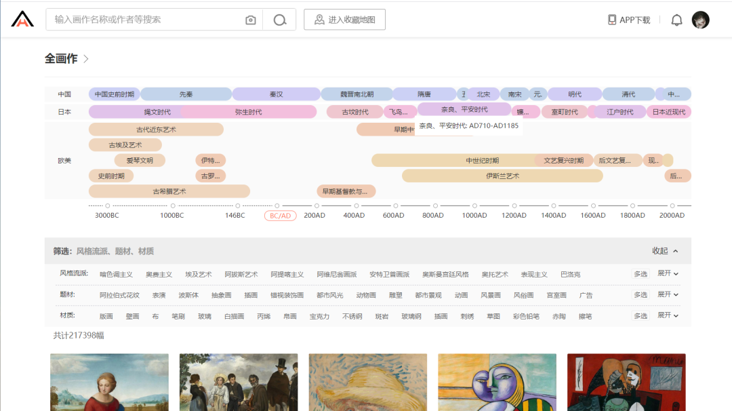Filter by material 彩色铅笔
The image size is (732, 411).
(x=526, y=316)
